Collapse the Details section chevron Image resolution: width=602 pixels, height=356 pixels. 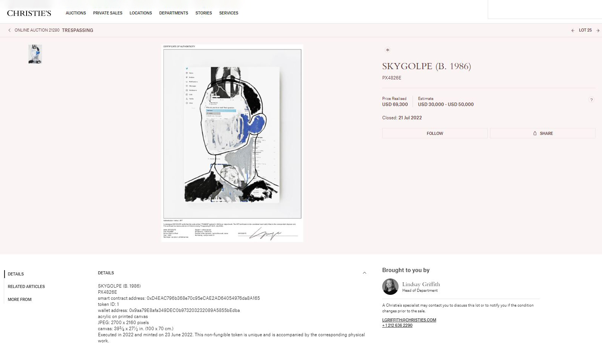pyautogui.click(x=364, y=273)
